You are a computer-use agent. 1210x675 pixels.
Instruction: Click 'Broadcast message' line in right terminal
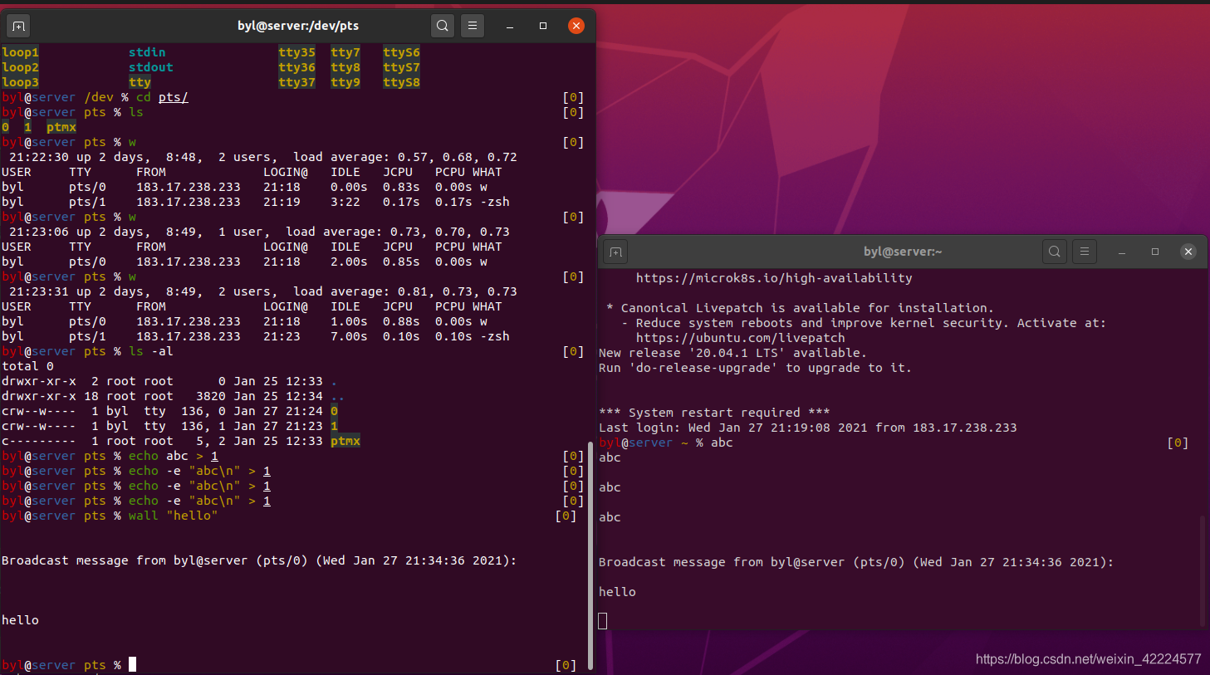(856, 562)
